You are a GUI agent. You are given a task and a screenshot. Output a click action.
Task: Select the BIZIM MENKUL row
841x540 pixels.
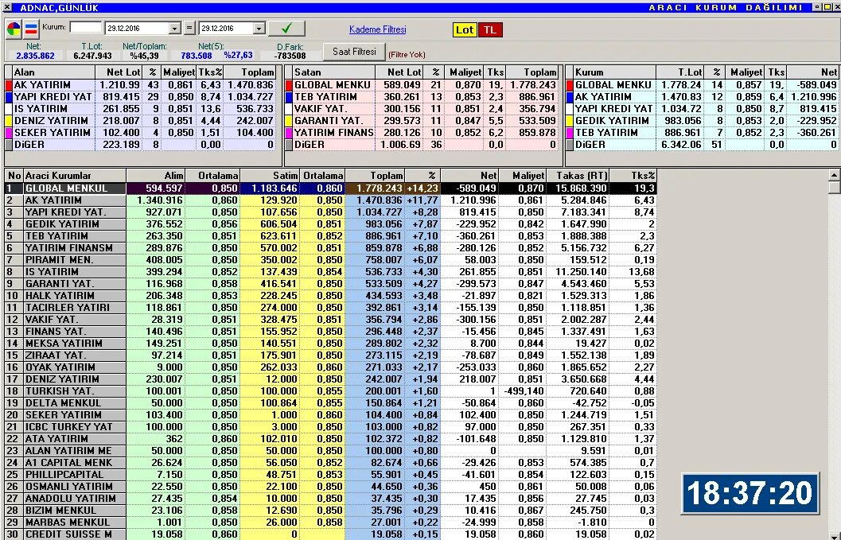click(x=331, y=510)
